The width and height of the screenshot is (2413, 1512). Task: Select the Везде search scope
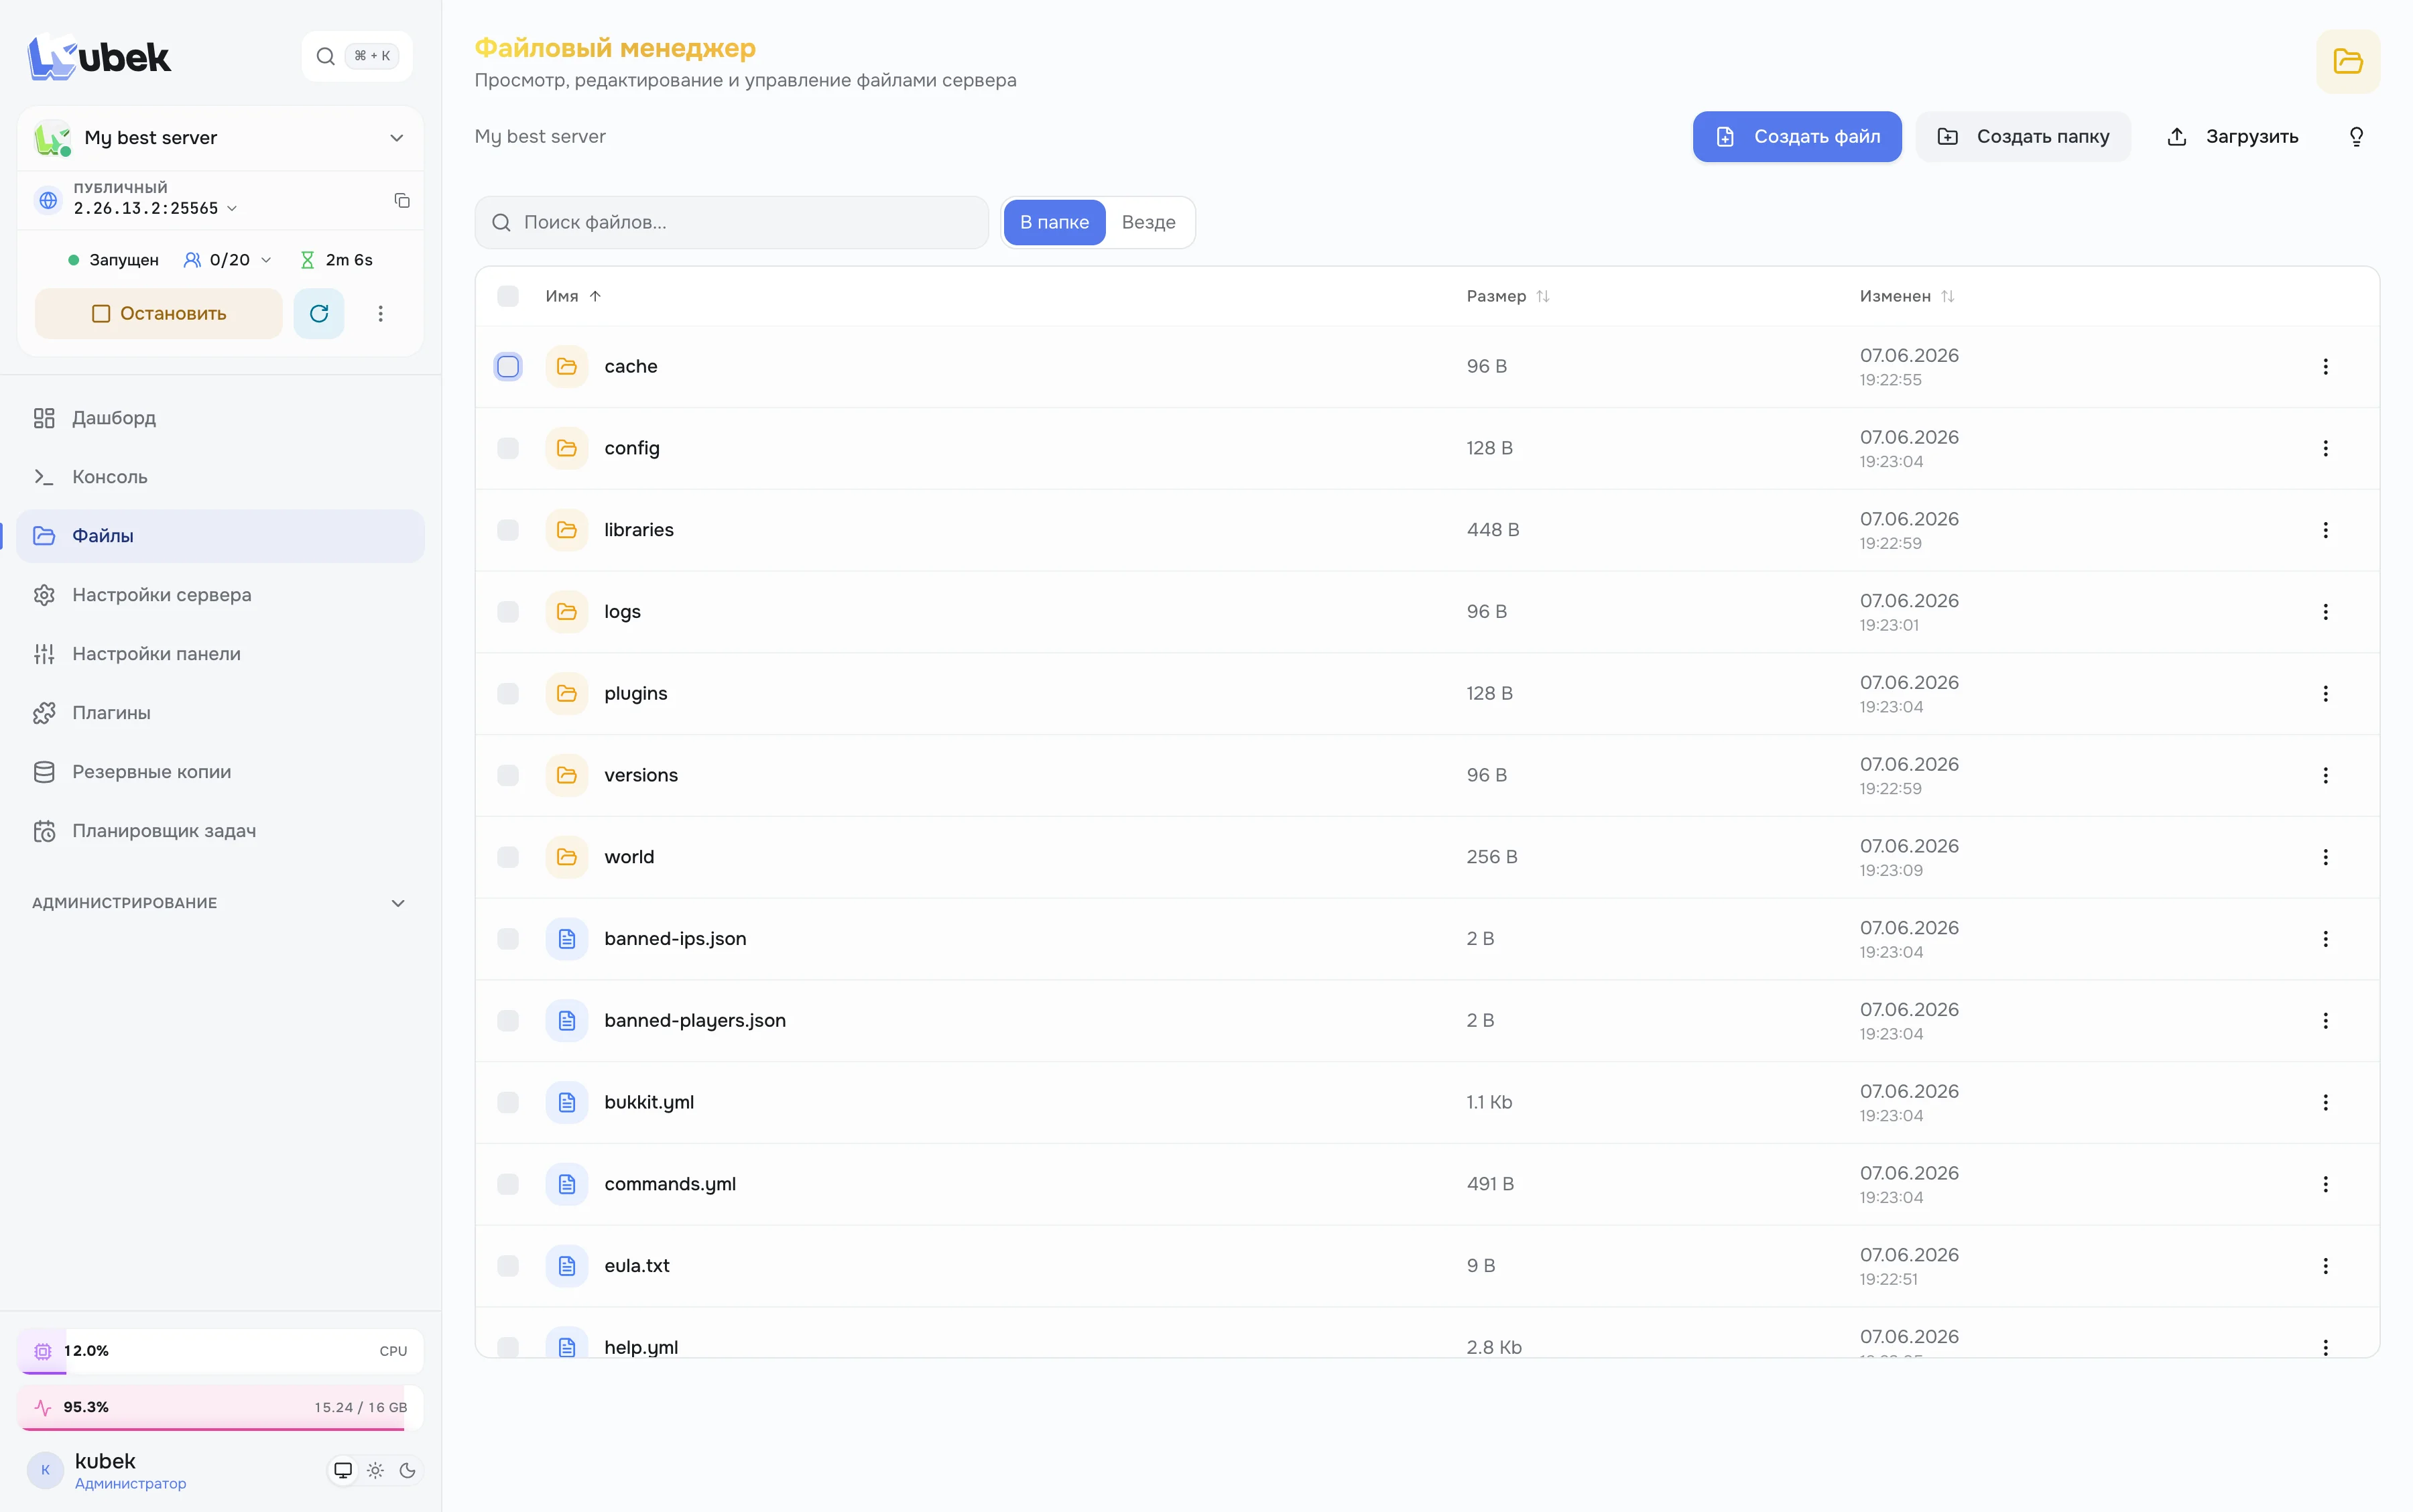[1148, 222]
